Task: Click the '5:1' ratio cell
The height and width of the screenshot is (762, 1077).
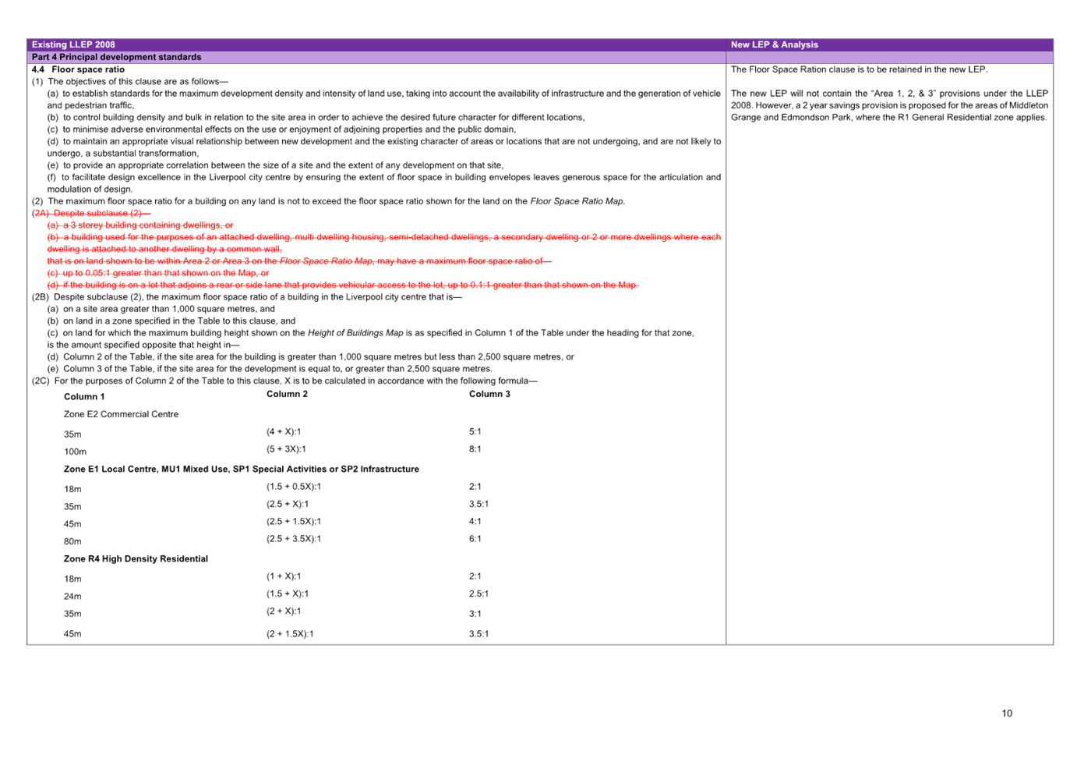Action: (x=475, y=431)
